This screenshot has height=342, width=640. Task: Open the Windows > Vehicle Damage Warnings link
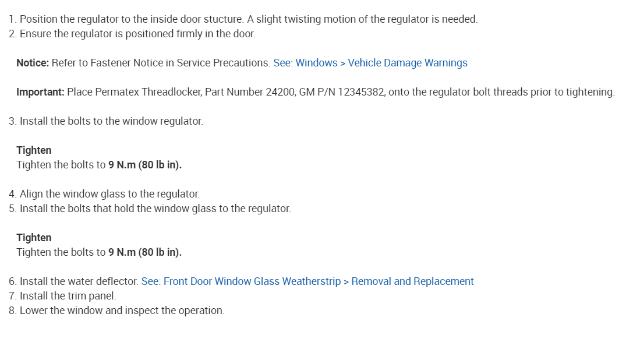[x=370, y=63]
